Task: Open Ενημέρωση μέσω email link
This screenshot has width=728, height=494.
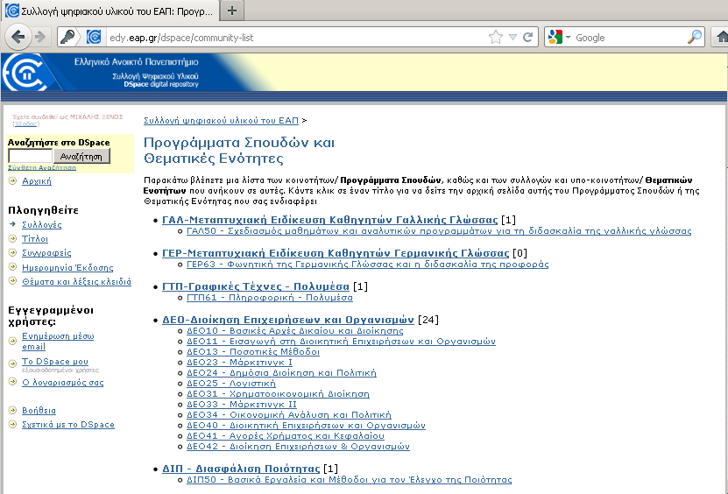Action: coord(58,342)
